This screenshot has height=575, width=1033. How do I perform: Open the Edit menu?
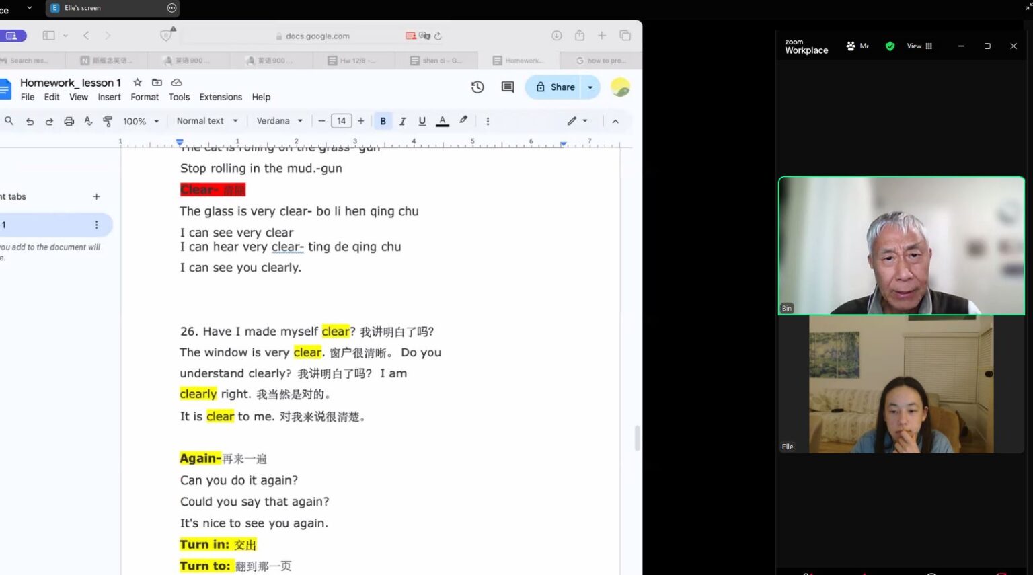tap(52, 97)
